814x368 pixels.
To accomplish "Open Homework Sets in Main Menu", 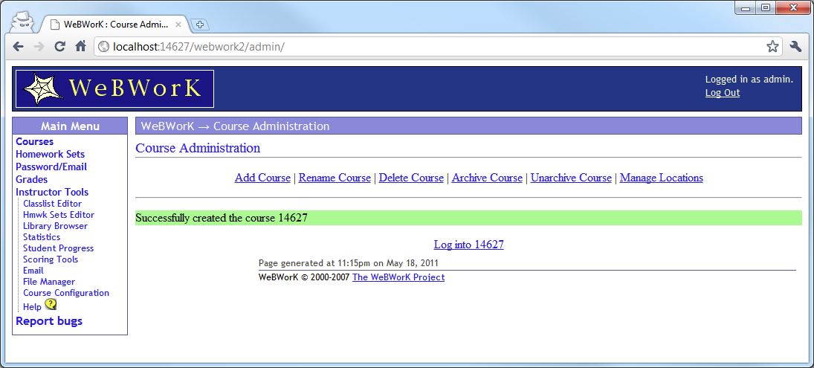I will tap(50, 154).
